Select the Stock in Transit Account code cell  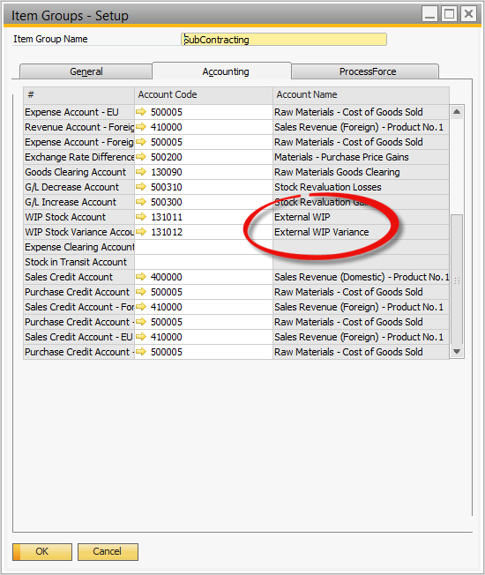tap(204, 262)
